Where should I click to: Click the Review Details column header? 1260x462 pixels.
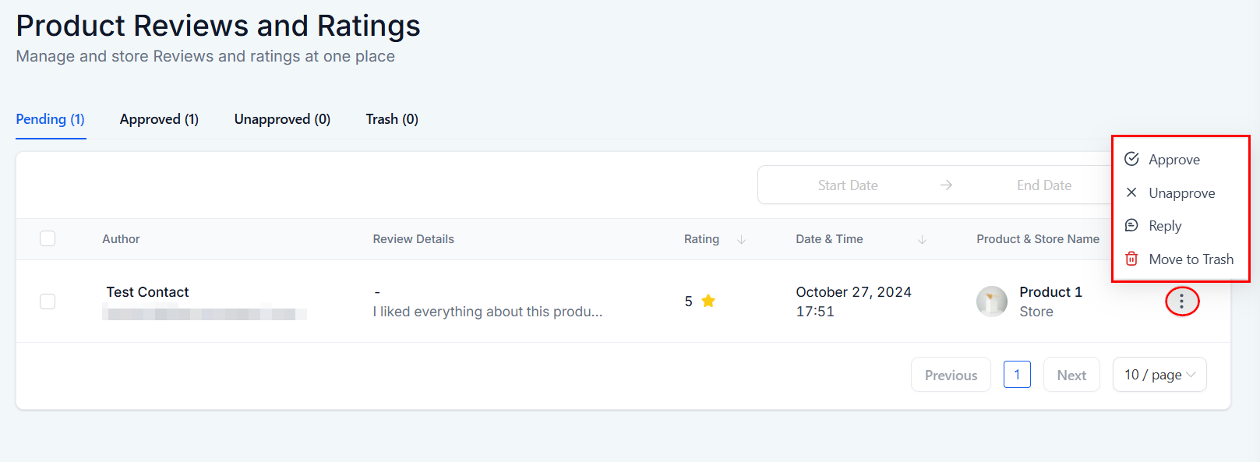pos(413,239)
